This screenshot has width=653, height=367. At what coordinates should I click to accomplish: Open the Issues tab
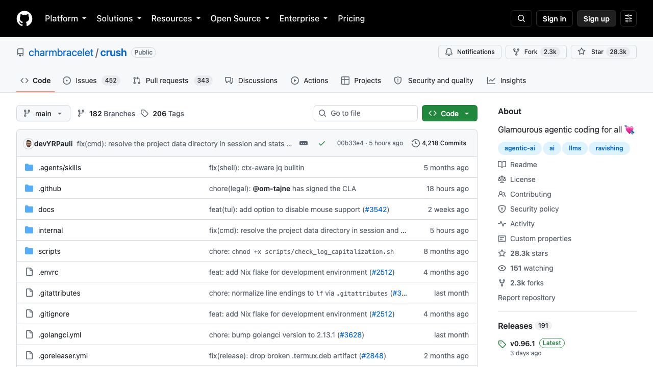(91, 81)
